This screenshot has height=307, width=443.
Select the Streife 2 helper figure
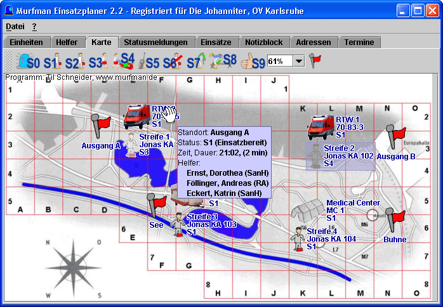coord(314,156)
